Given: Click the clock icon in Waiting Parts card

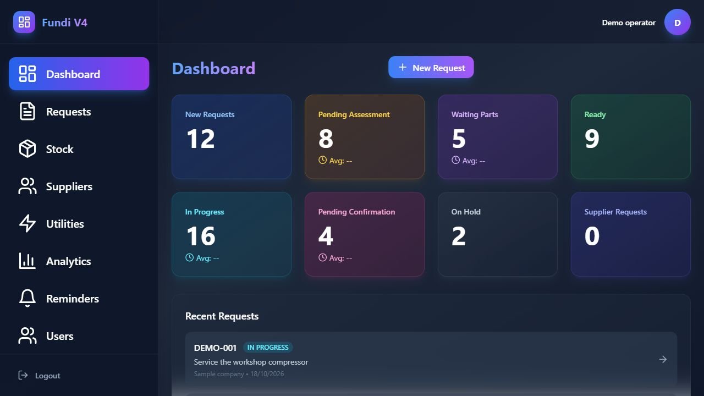Looking at the screenshot, I should [455, 160].
